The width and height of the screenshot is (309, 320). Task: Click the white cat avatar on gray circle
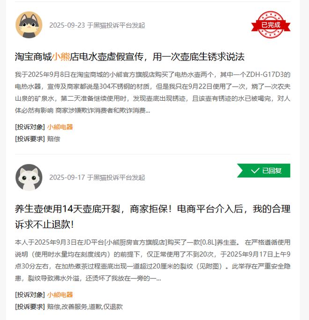pos(29,177)
